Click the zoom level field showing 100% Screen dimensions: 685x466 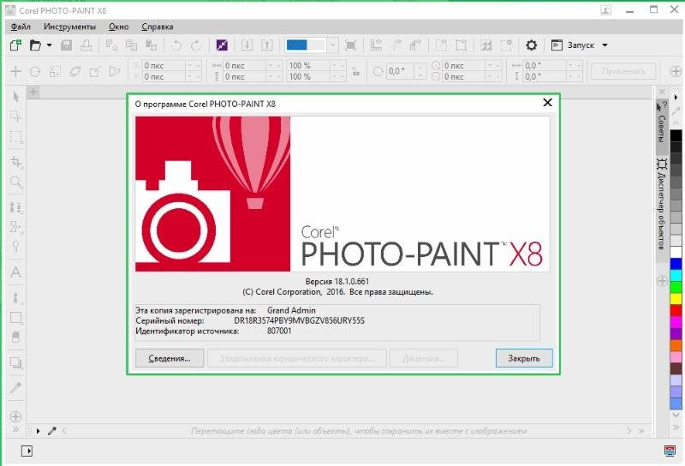click(x=306, y=45)
